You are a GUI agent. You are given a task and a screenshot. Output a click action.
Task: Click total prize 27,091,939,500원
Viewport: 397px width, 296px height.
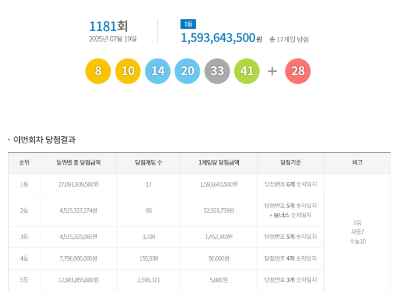coord(78,184)
